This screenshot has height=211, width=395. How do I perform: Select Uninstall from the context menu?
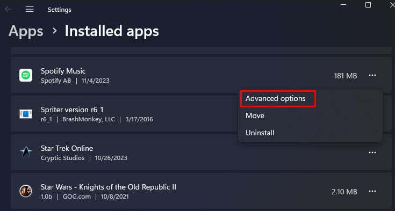[x=260, y=133]
